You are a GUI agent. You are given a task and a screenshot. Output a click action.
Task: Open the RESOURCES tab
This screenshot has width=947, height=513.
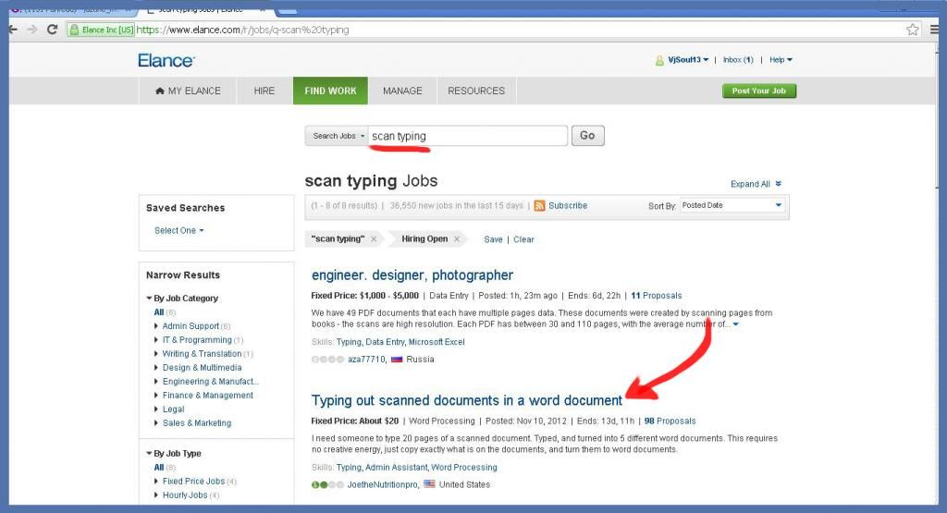[x=476, y=91]
